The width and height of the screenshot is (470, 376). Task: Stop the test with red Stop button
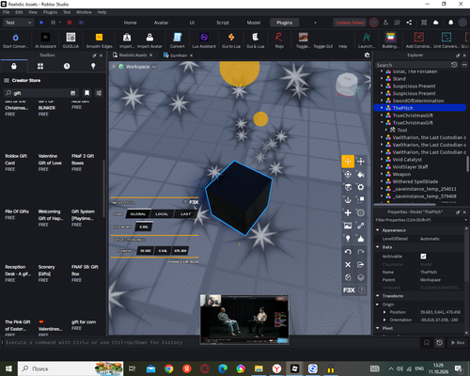[x=70, y=23]
